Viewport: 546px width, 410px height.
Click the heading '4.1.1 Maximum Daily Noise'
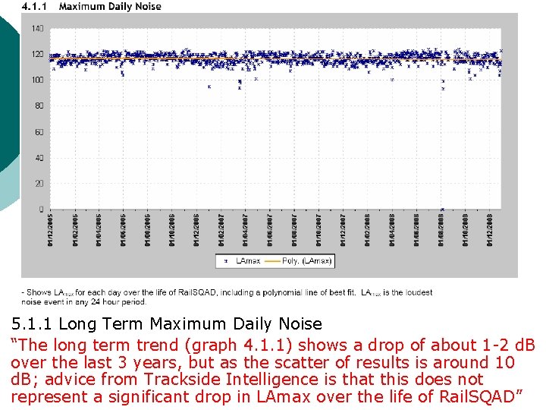[91, 6]
